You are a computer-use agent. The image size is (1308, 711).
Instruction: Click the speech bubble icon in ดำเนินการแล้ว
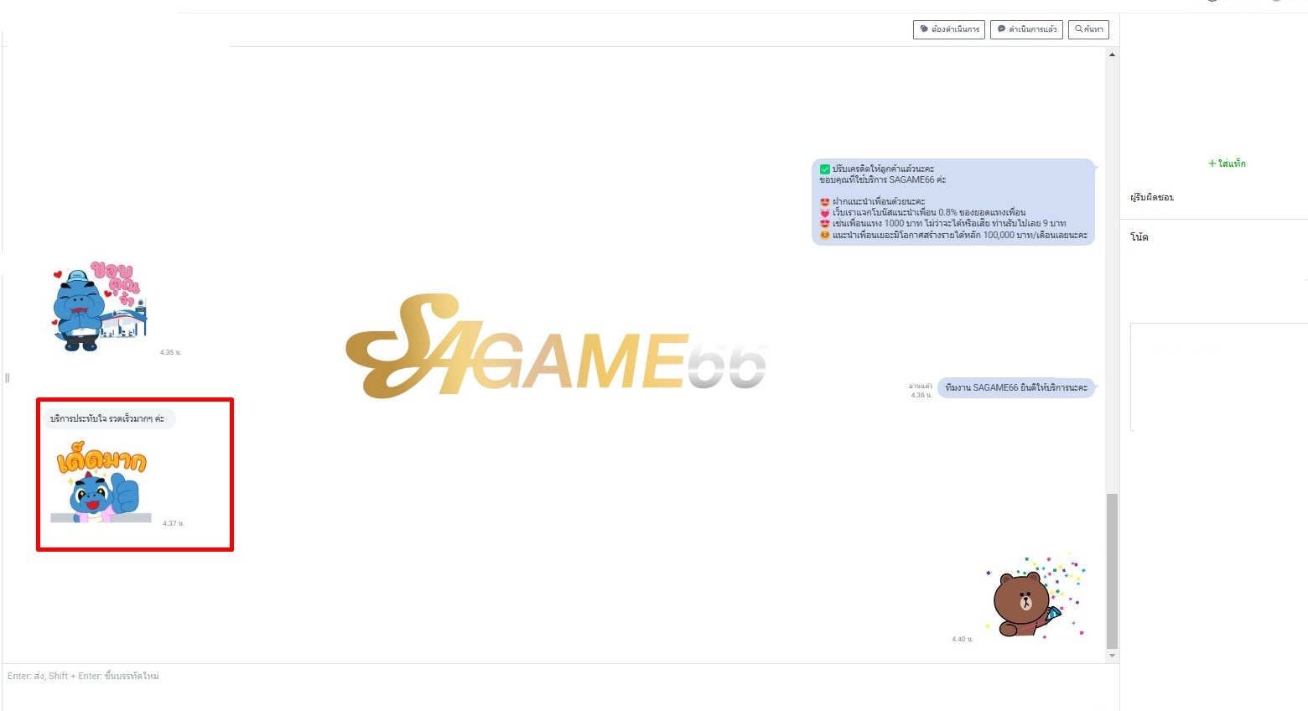coord(1001,29)
